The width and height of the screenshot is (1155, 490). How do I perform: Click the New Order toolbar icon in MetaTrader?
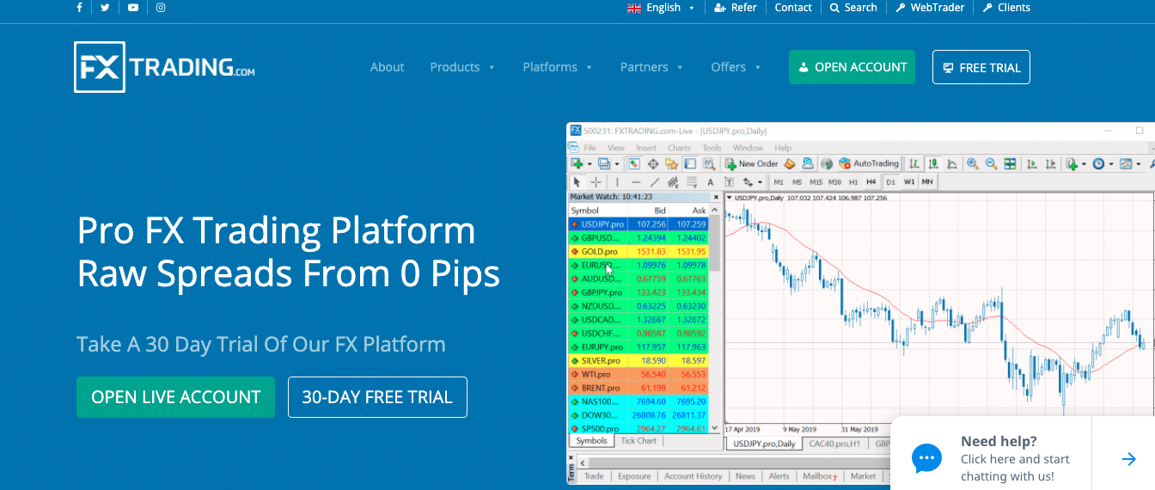[752, 163]
